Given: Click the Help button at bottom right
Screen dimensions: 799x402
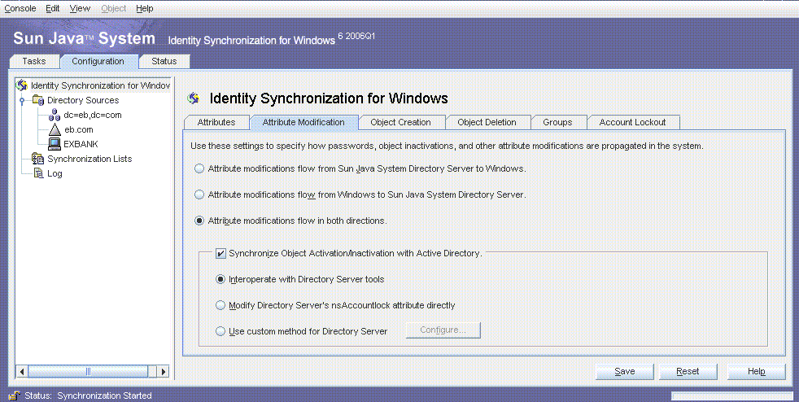Looking at the screenshot, I should tap(756, 371).
